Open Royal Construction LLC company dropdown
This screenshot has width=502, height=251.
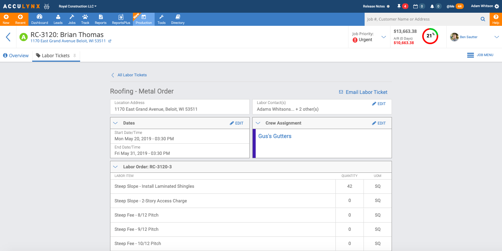pyautogui.click(x=77, y=6)
